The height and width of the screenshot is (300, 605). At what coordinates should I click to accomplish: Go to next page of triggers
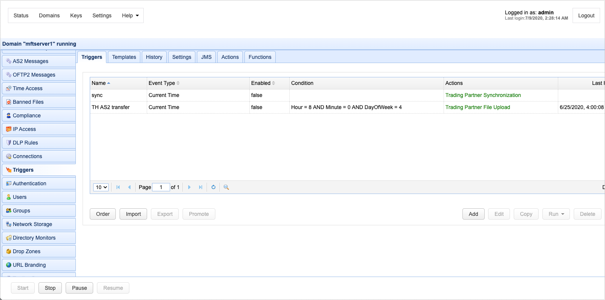pos(189,187)
